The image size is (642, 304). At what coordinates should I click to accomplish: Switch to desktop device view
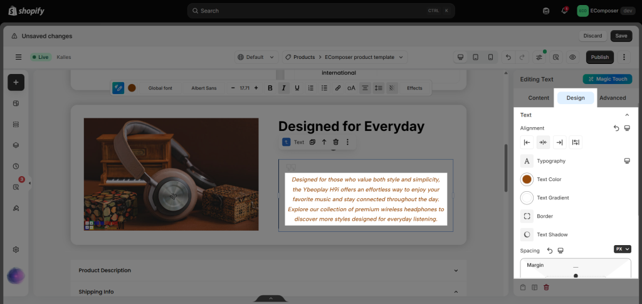461,57
